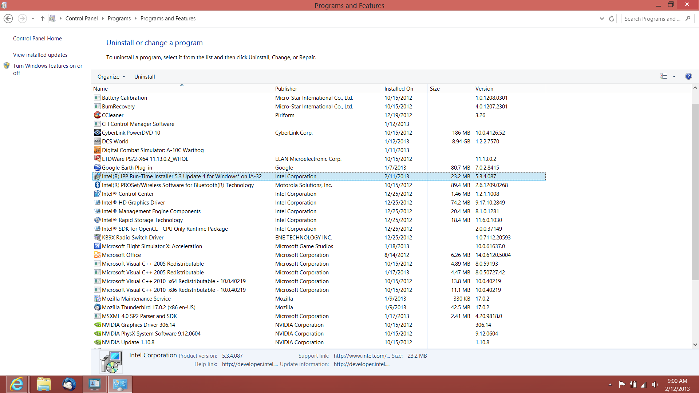Click the CyberLink PowerDVD 10 icon
This screenshot has height=393, width=699.
coord(97,132)
